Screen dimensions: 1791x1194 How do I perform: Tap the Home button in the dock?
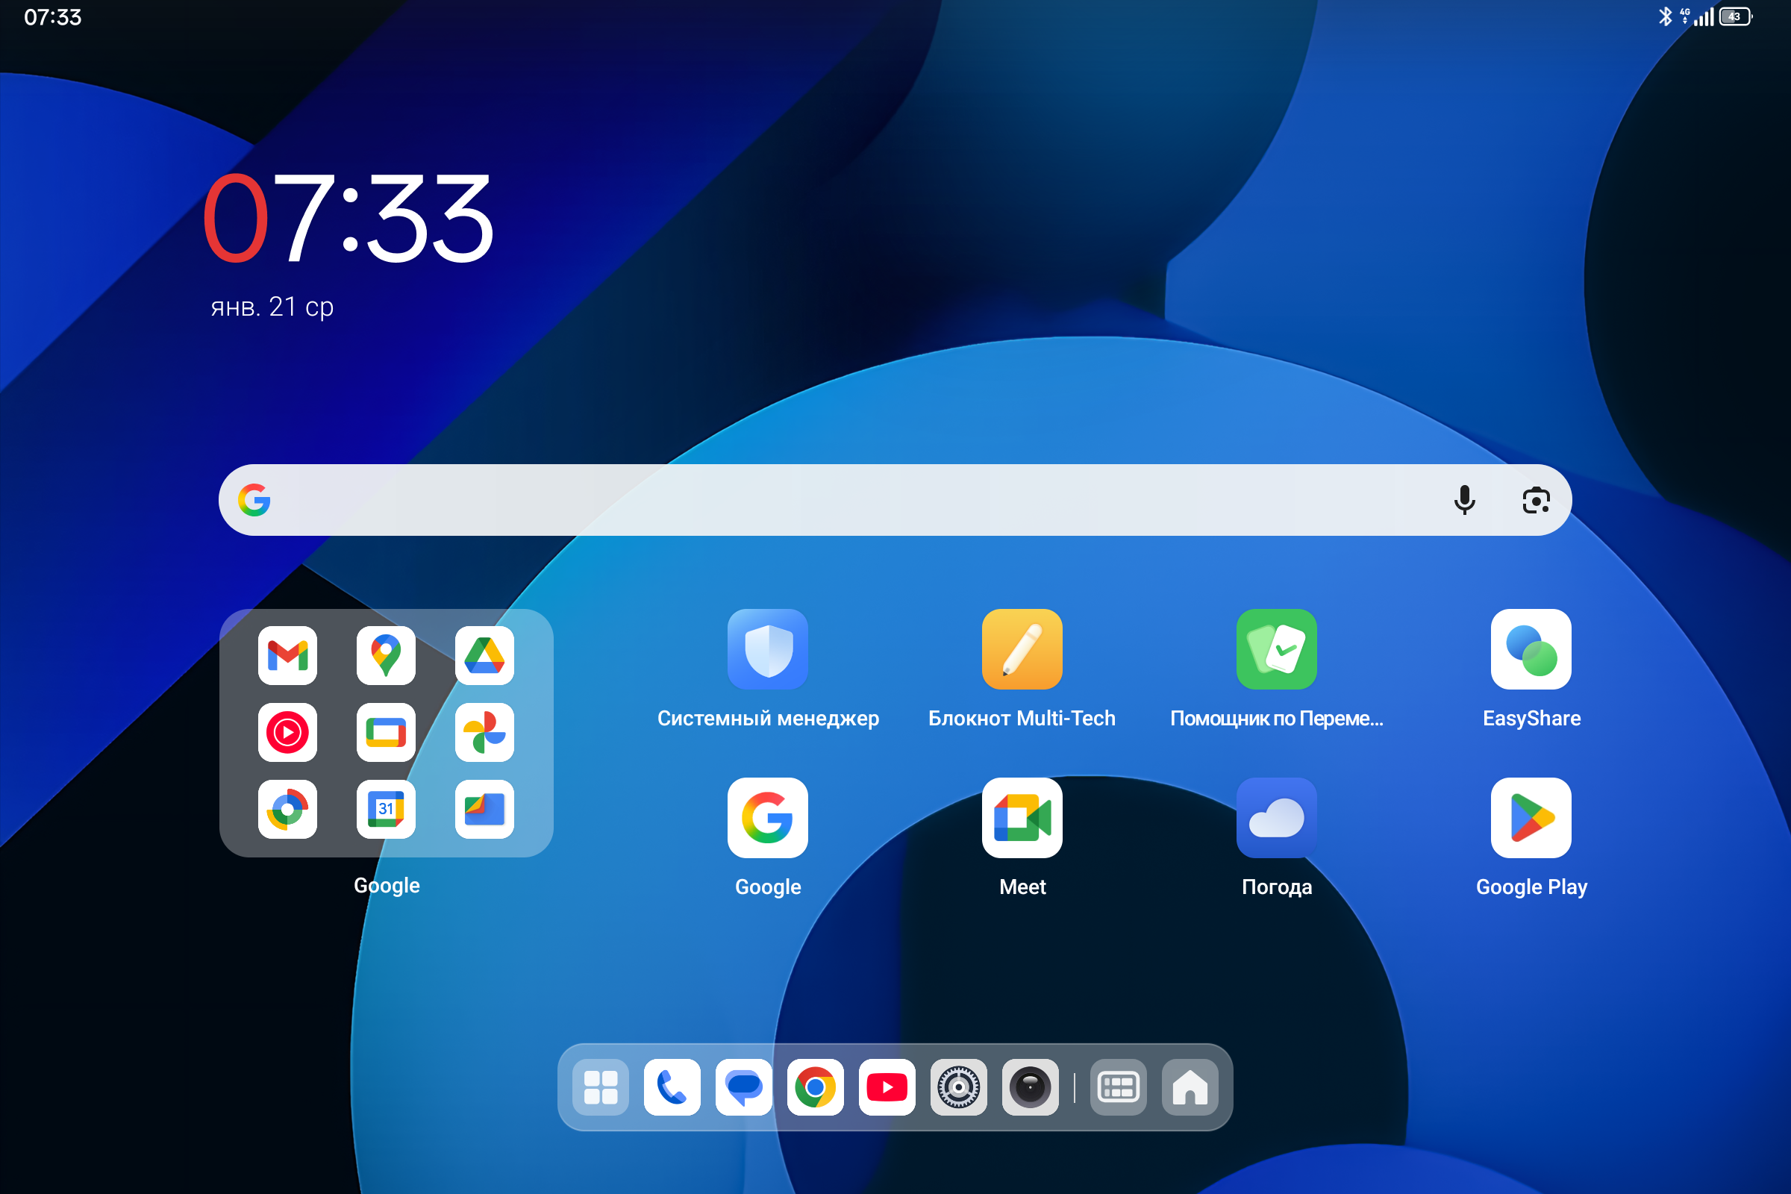(x=1190, y=1087)
